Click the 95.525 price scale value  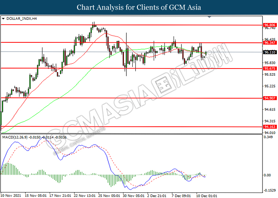tap(270, 74)
